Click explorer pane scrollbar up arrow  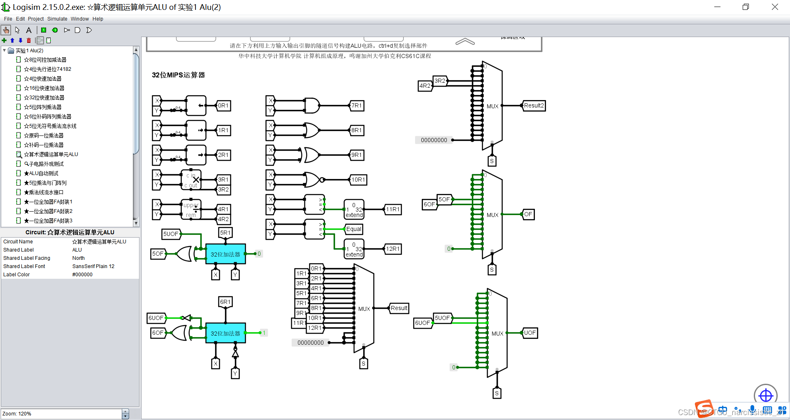(136, 50)
